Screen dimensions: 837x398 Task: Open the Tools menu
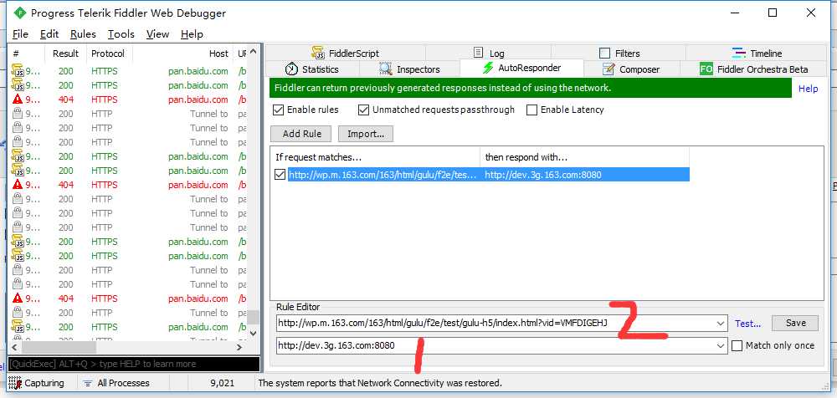pos(121,34)
